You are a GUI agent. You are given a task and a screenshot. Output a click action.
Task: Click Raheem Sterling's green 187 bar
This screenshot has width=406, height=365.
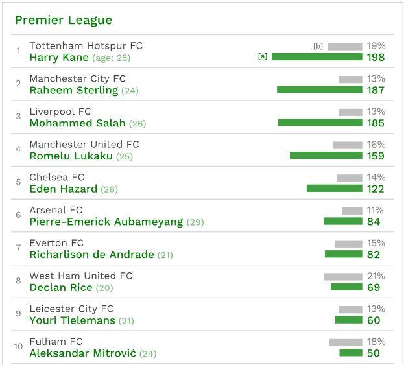click(319, 90)
